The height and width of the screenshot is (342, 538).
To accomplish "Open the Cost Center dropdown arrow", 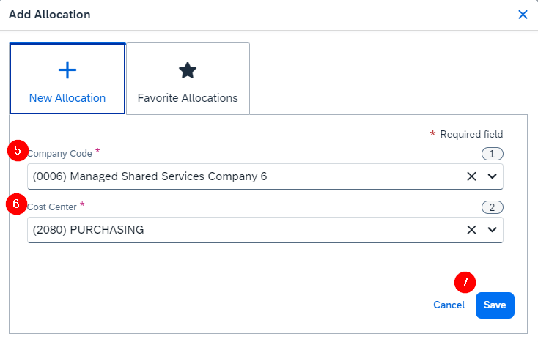I will (492, 230).
